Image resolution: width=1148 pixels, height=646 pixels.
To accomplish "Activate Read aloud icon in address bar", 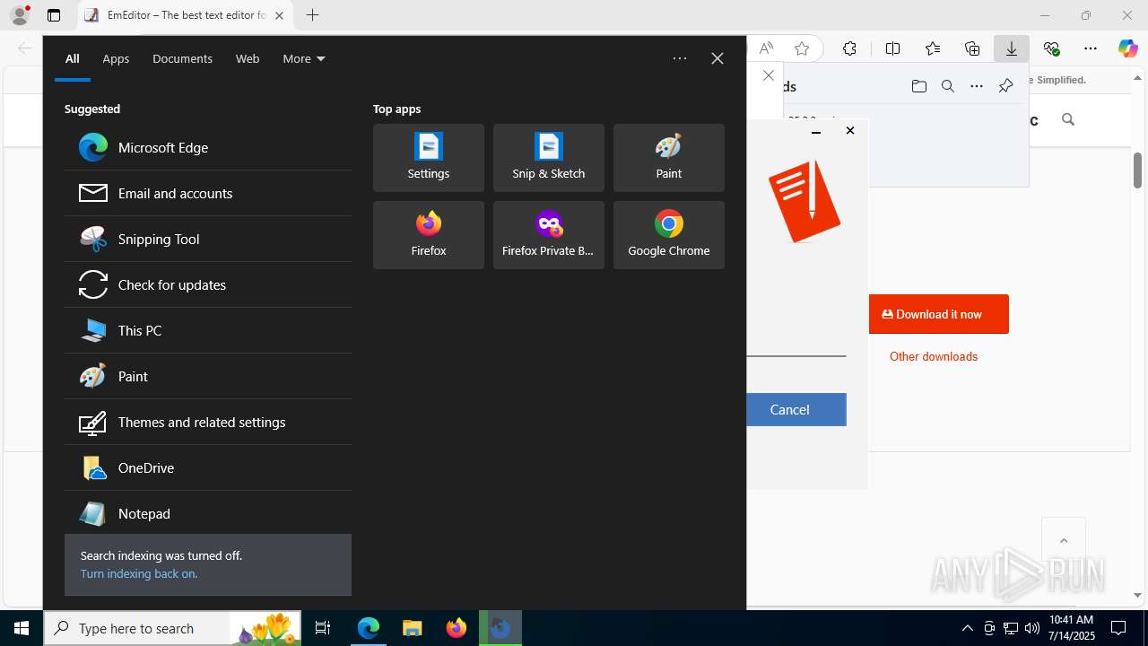I will 766,48.
